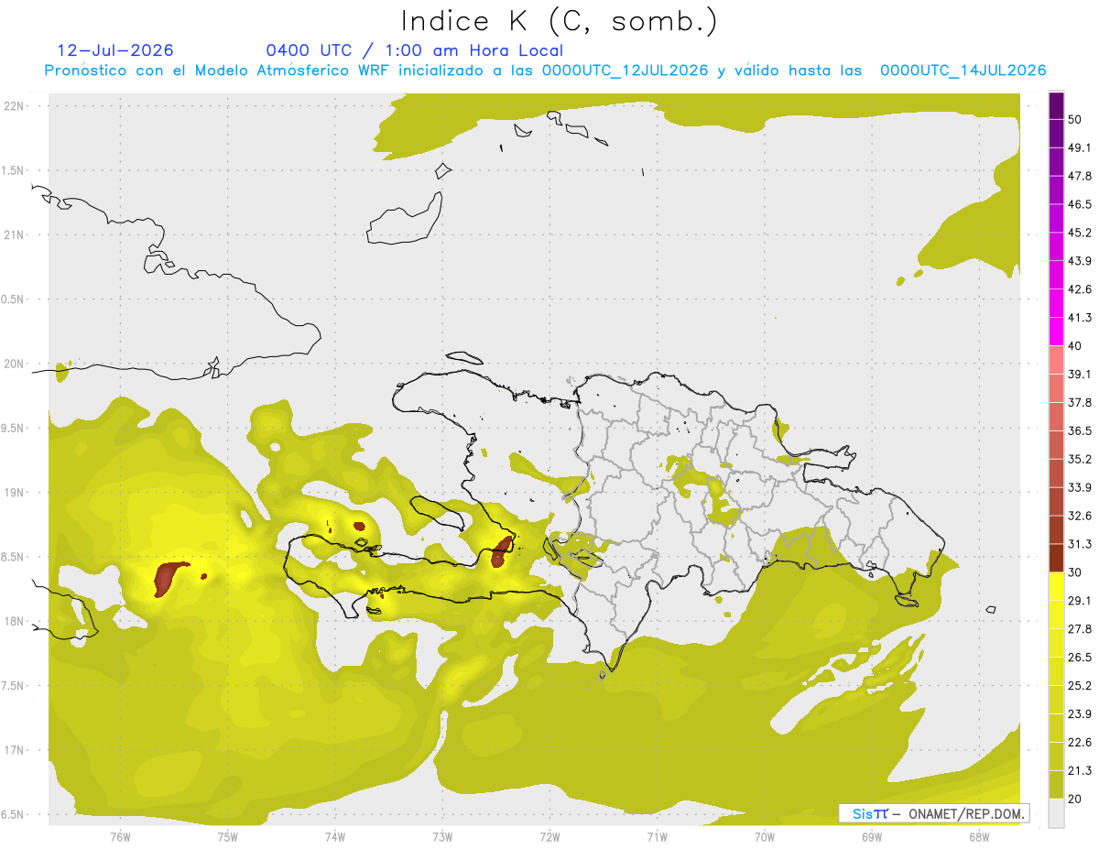Click colorbar value '31.3'

coord(1080,544)
